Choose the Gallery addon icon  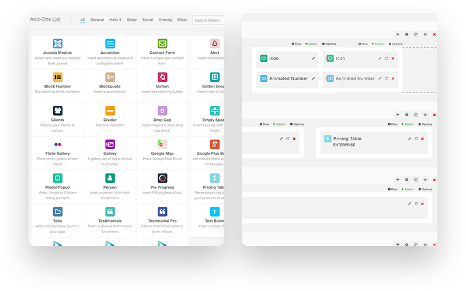pyautogui.click(x=110, y=144)
